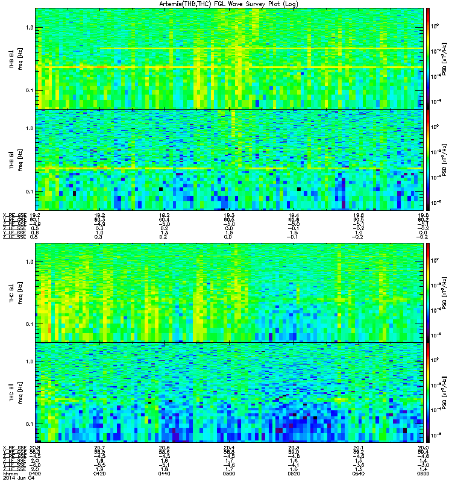The image size is (452, 482).
Task: Click the 10⁻⁴ tick on THB B⊥ color bar
Action: [436, 76]
